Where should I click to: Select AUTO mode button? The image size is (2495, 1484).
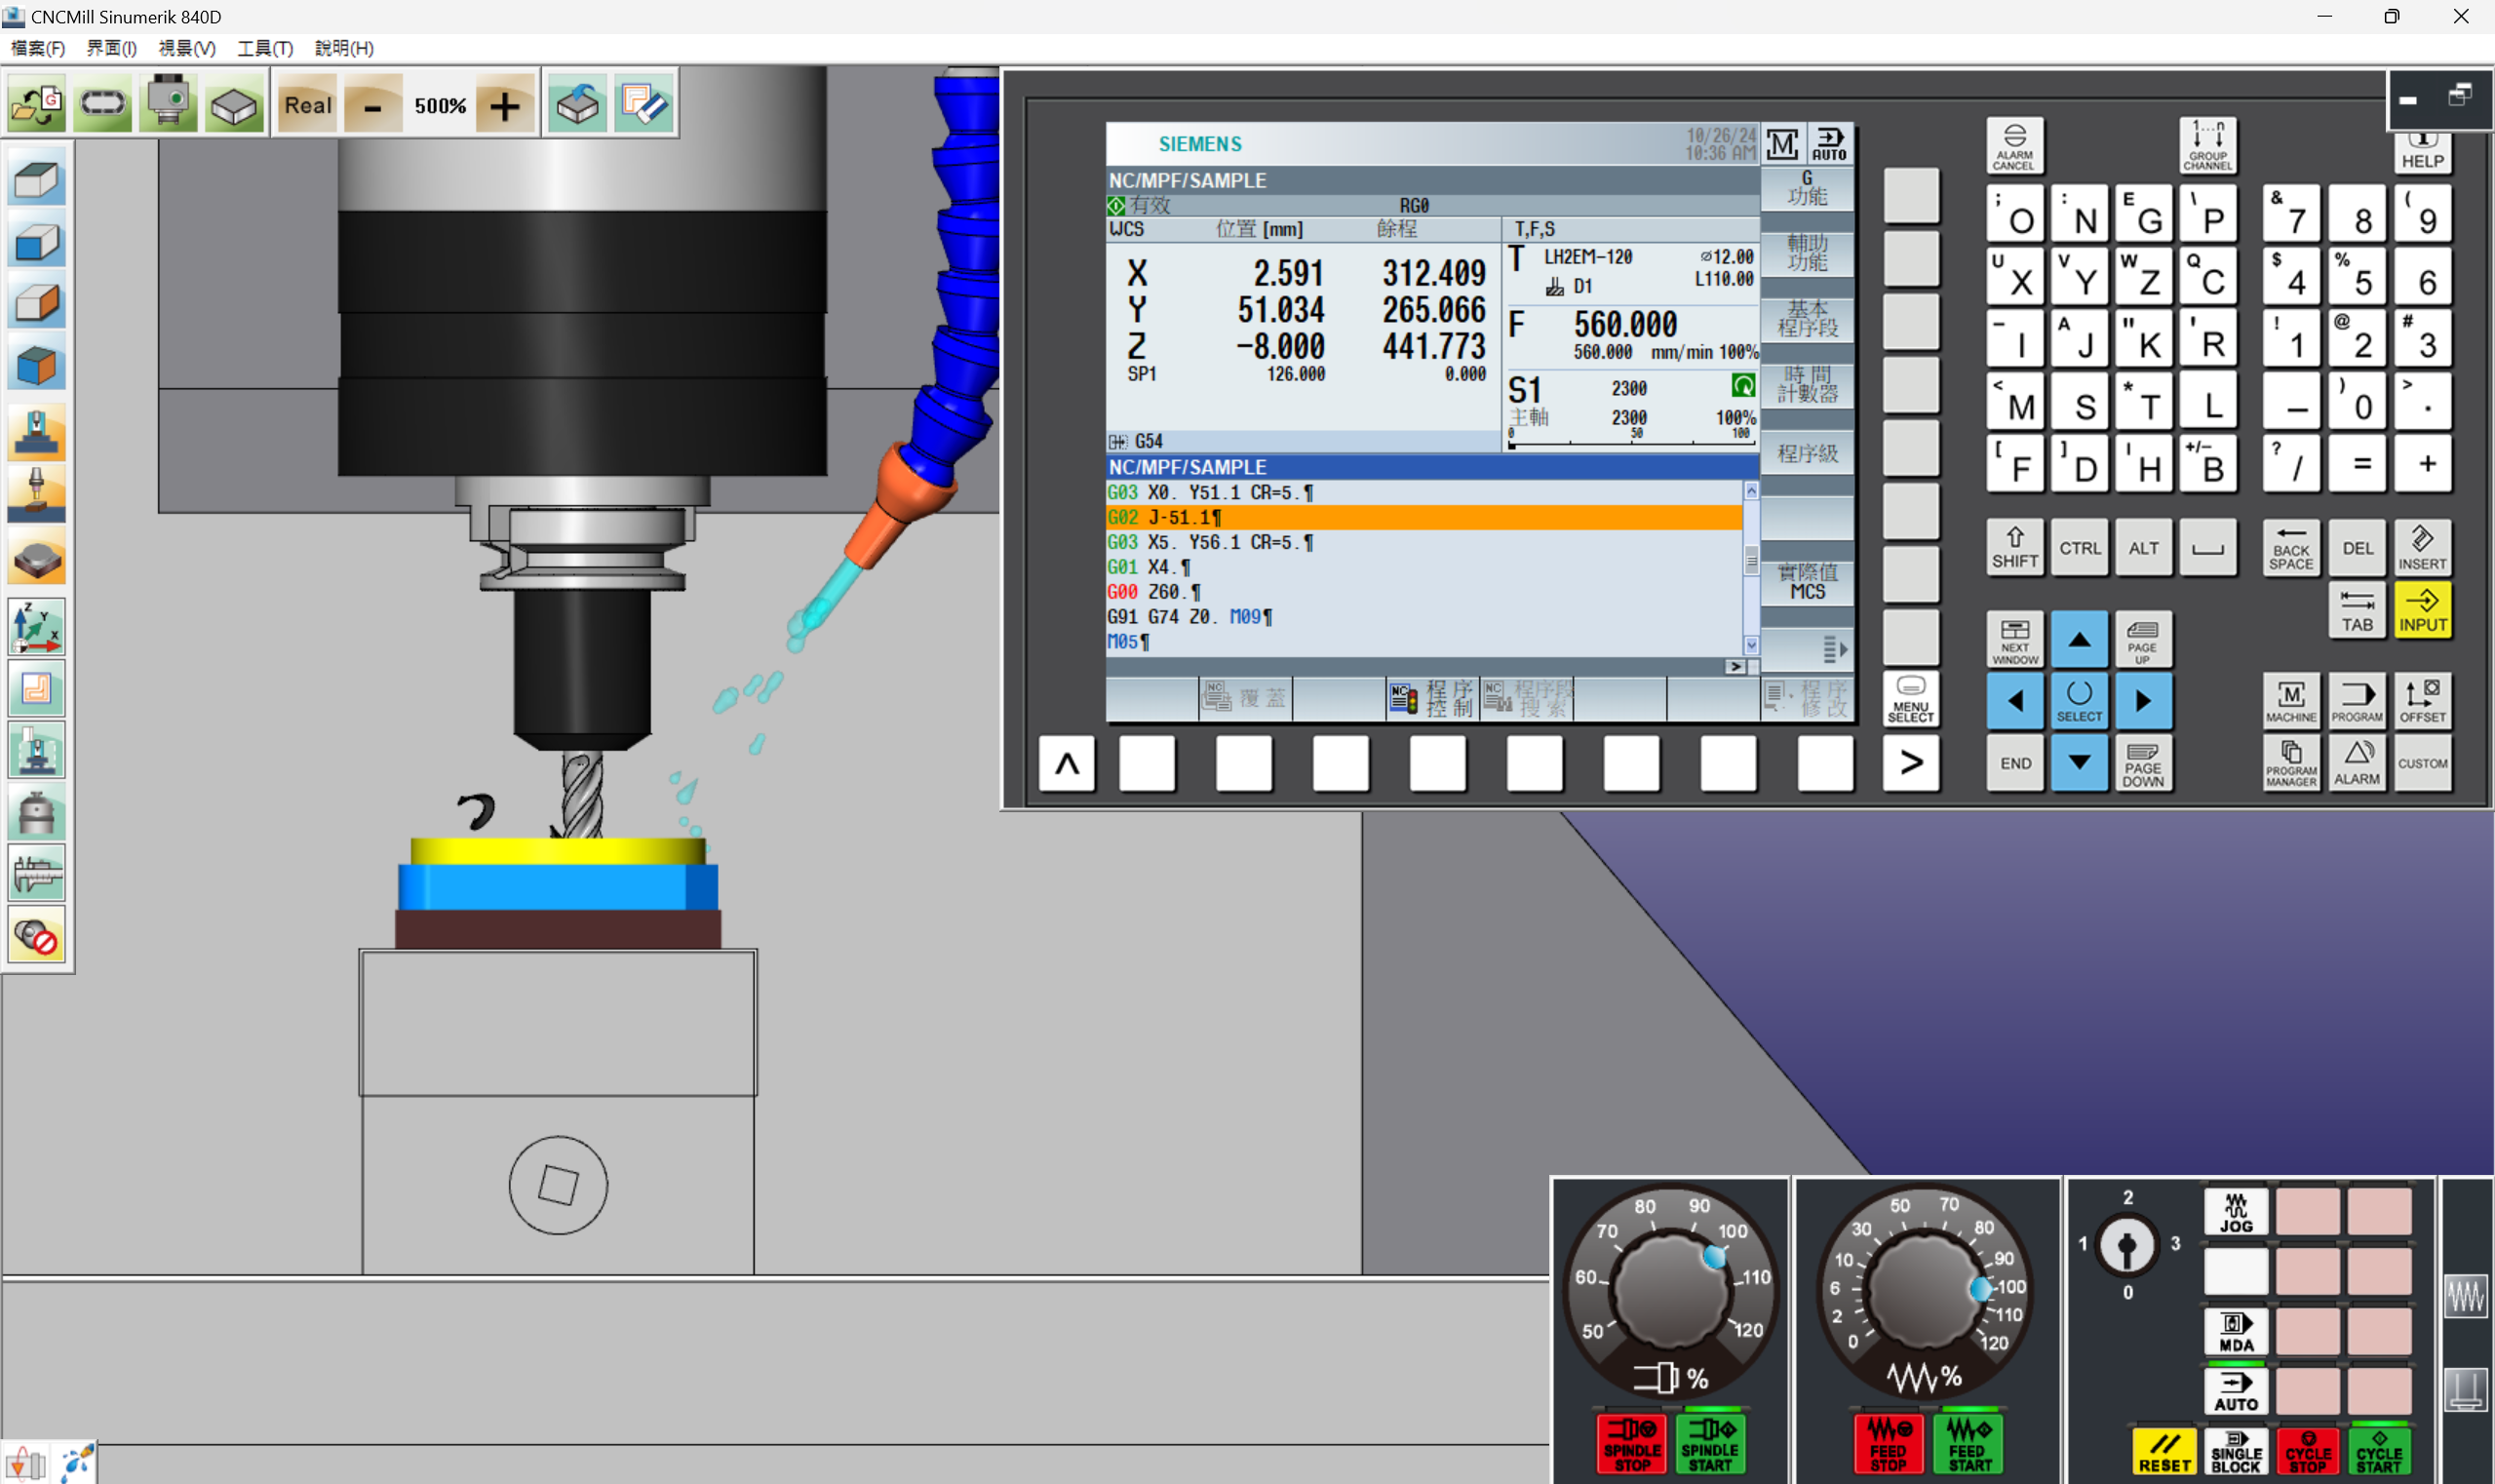click(x=2236, y=1391)
